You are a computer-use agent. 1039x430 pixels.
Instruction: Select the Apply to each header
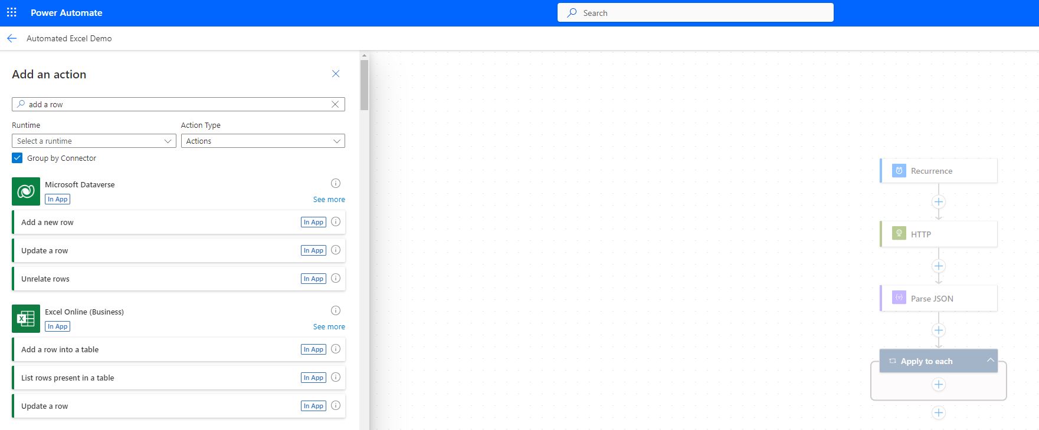939,361
